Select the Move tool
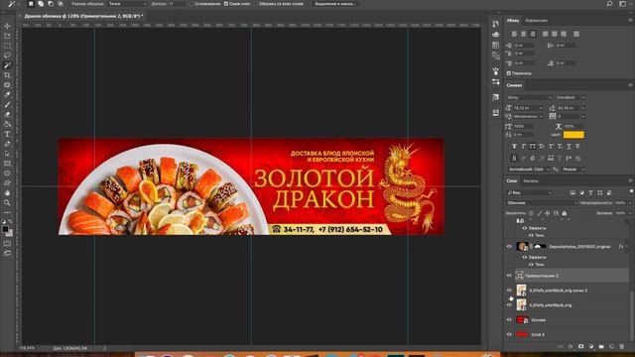This screenshot has width=635, height=357. [7, 26]
